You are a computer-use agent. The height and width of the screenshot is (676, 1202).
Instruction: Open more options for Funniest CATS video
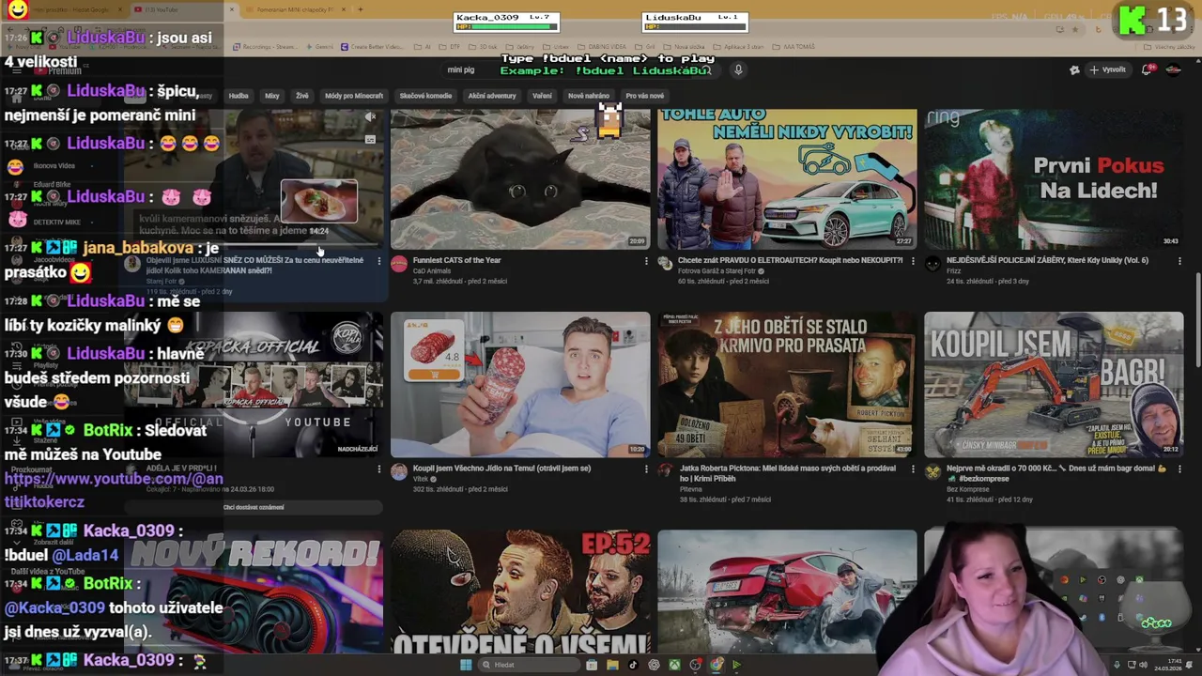pyautogui.click(x=646, y=261)
